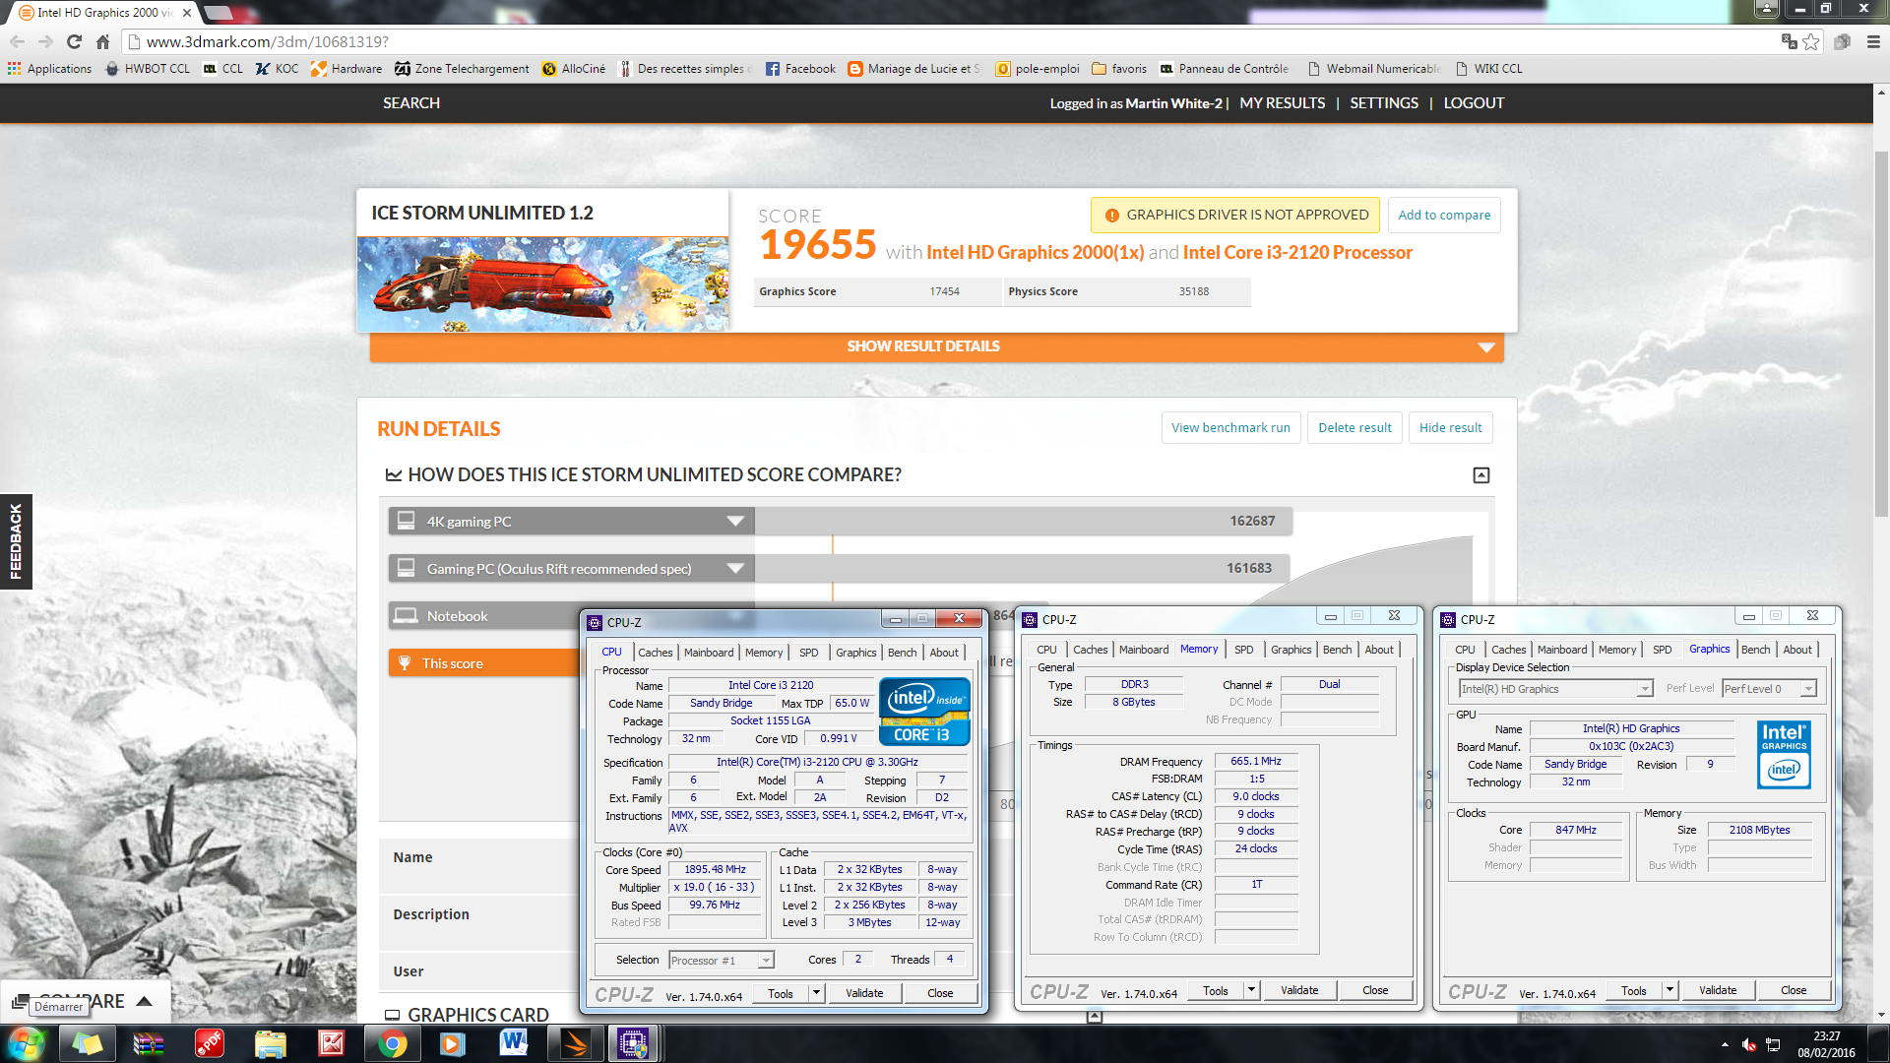The image size is (1890, 1063).
Task: Open Microsoft Word from the taskbar
Action: pos(513,1044)
